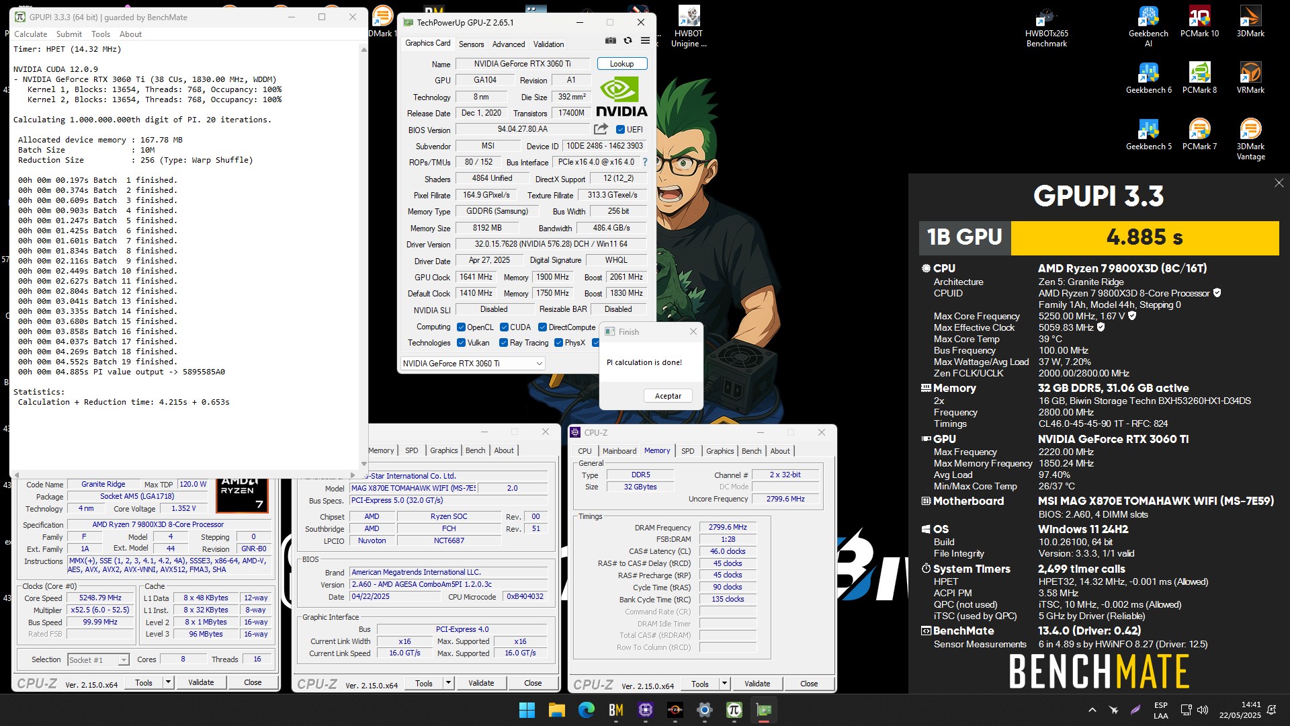Open Geekbench AI desktop shortcut
The width and height of the screenshot is (1290, 726).
tap(1148, 27)
